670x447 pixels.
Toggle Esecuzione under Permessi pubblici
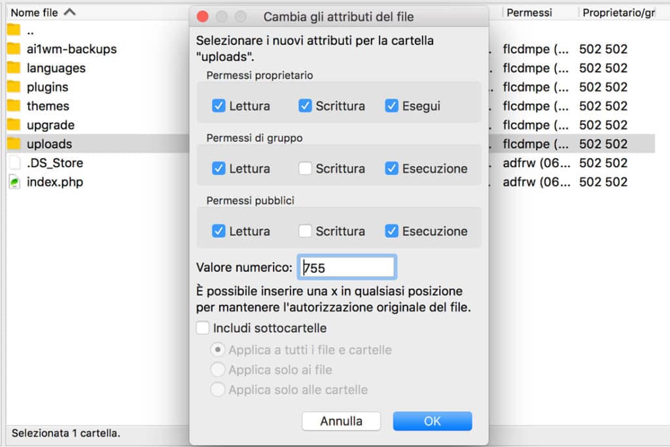(391, 231)
